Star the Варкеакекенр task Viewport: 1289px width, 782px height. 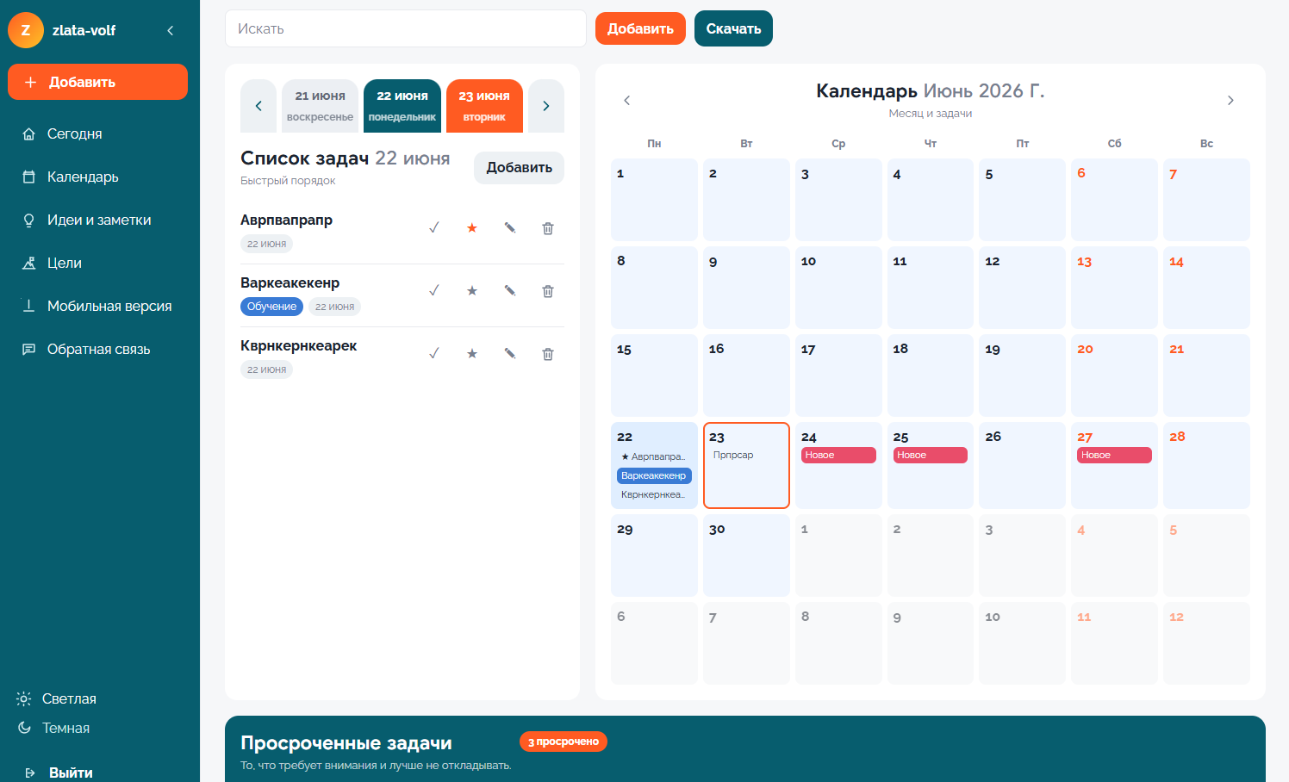point(472,291)
